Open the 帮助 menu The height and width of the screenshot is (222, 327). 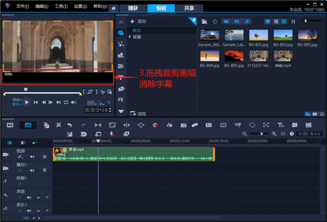coord(100,6)
